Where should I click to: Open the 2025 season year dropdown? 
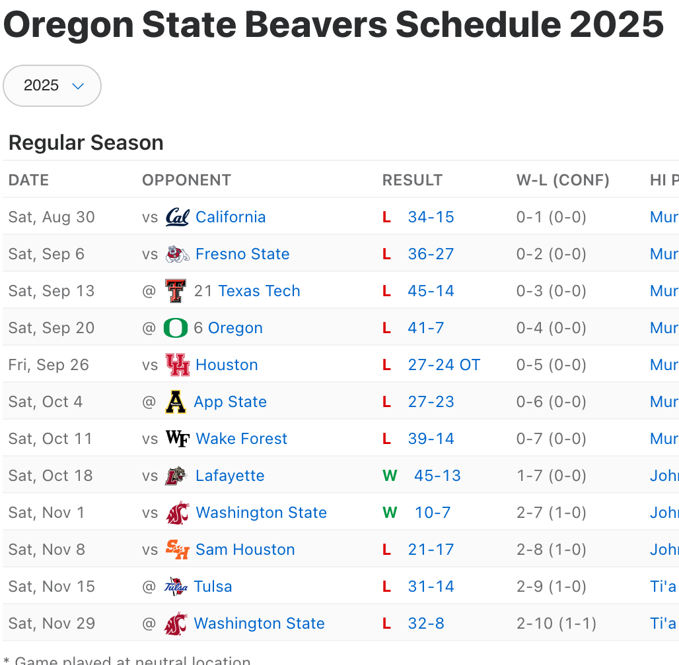52,86
